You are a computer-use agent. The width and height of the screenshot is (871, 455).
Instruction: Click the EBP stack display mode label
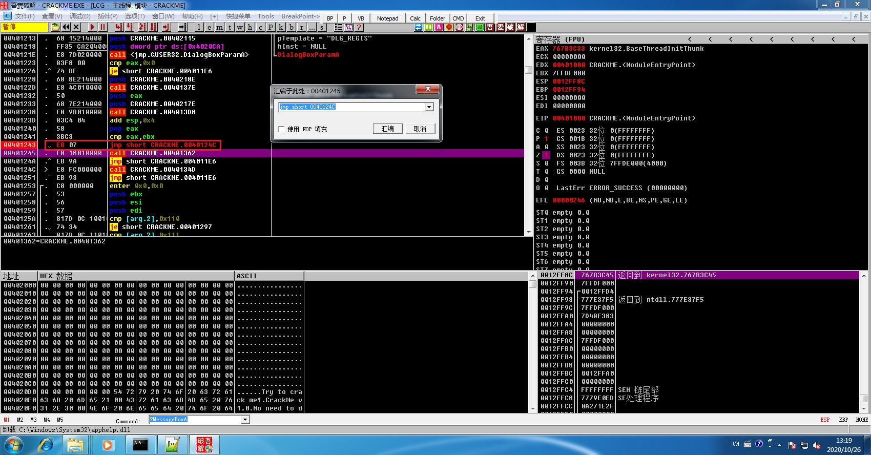(843, 420)
